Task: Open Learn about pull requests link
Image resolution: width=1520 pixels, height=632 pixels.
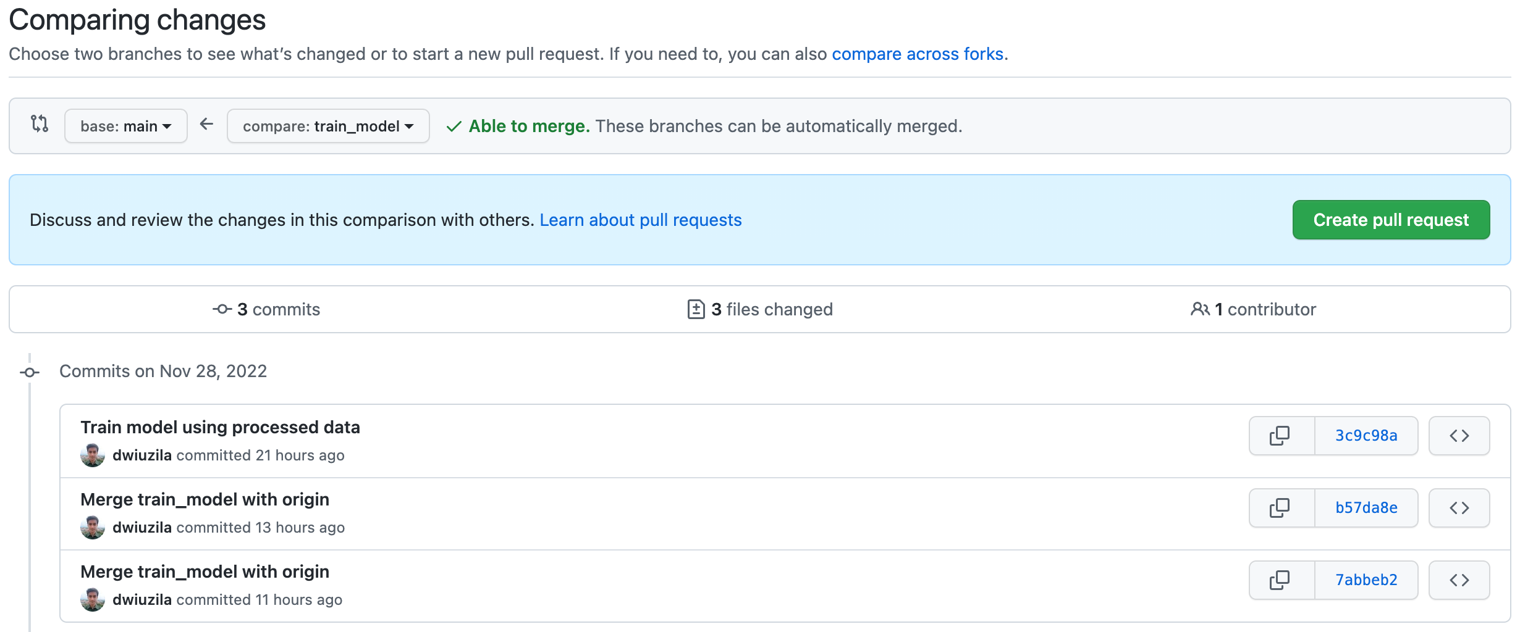Action: click(640, 220)
